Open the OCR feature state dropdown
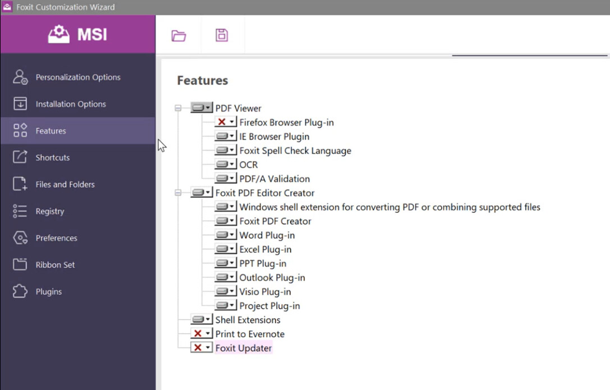 (226, 165)
